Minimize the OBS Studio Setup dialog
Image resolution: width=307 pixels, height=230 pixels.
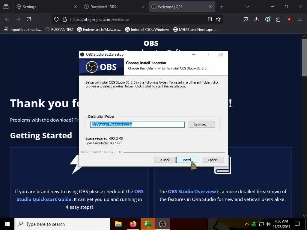click(x=194, y=55)
